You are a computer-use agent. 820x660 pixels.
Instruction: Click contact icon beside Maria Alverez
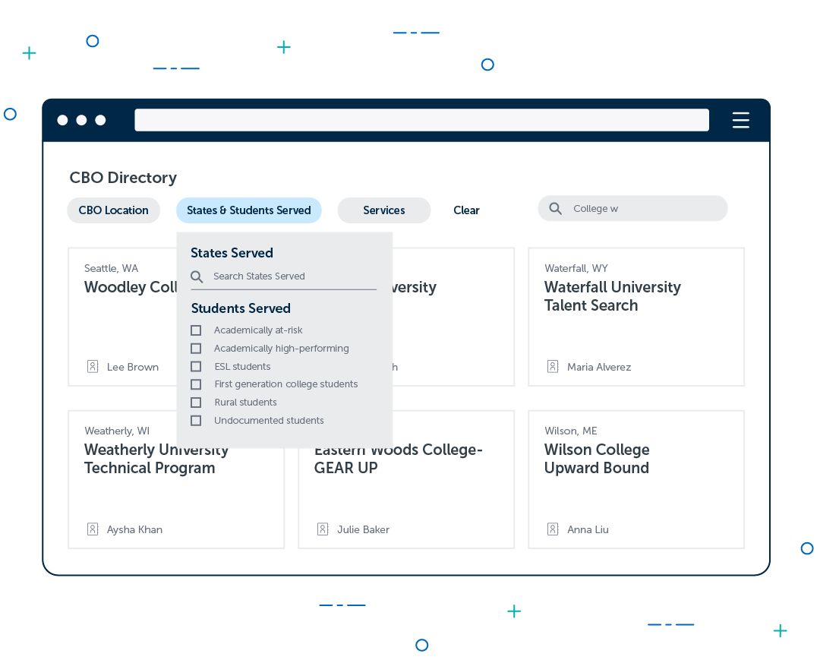point(553,367)
